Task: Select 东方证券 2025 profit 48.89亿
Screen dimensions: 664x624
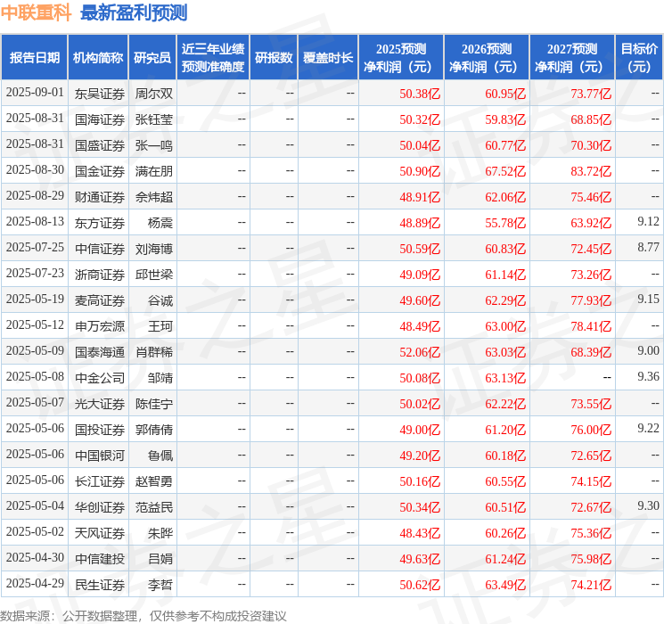Action: tap(420, 223)
